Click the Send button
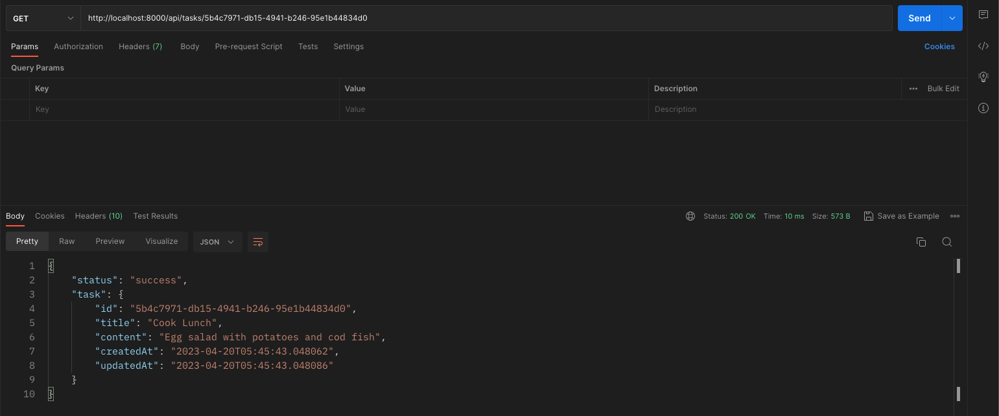 click(x=919, y=18)
